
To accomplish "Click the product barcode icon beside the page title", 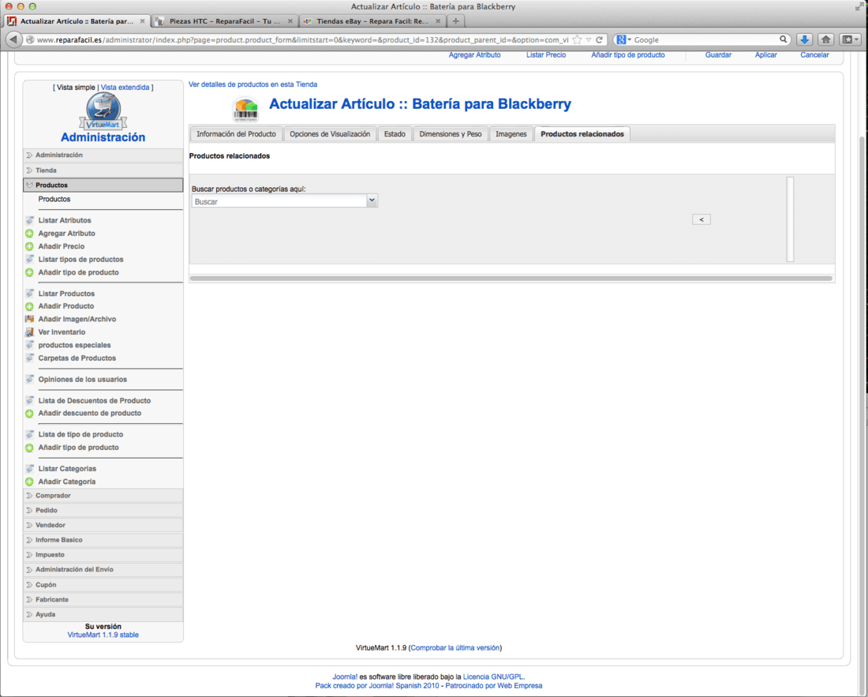I will 245,110.
